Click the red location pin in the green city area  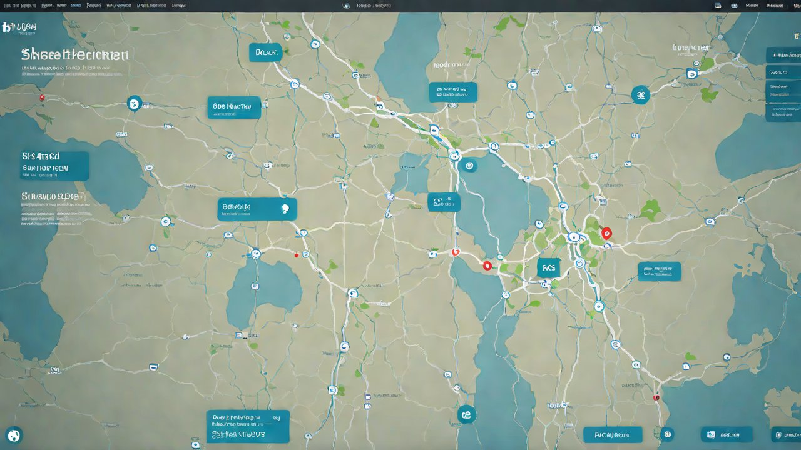pyautogui.click(x=605, y=233)
